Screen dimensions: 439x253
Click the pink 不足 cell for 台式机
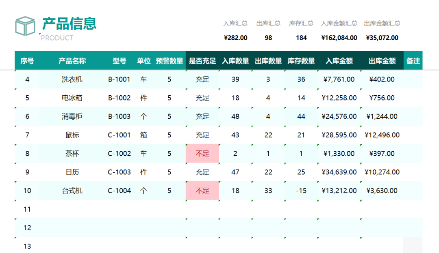[202, 191]
